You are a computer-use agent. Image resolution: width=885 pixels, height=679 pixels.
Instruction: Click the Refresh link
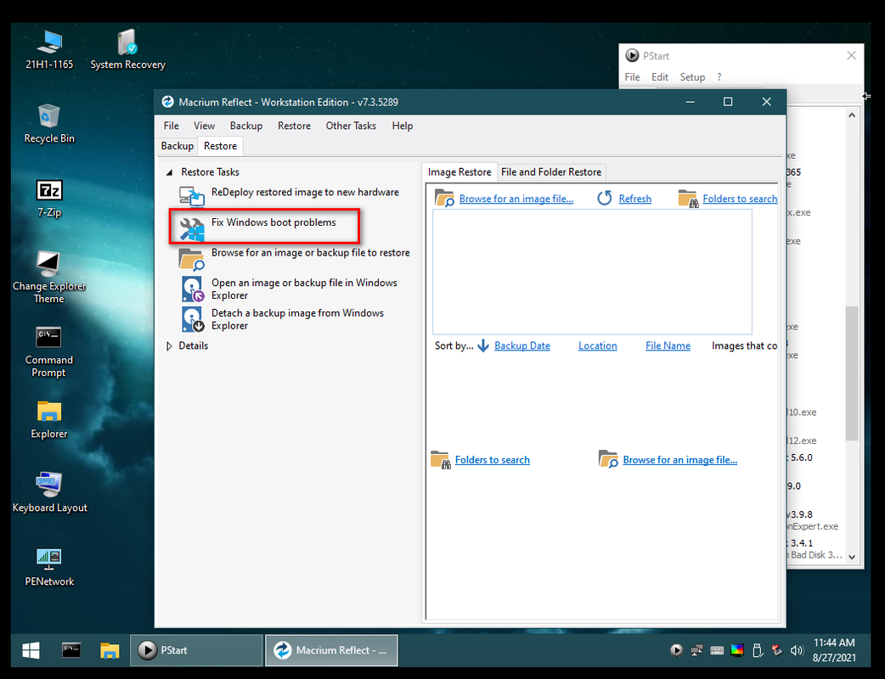pyautogui.click(x=634, y=199)
